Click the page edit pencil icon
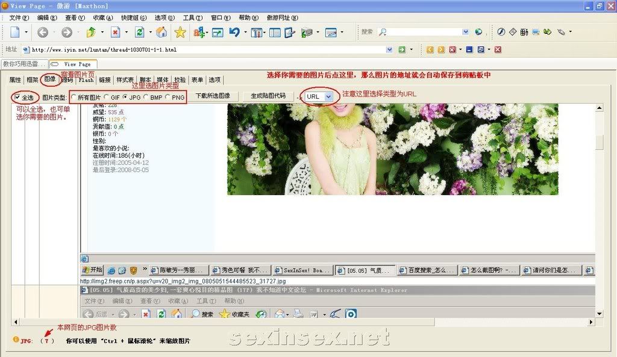Image resolution: width=617 pixels, height=357 pixels. tap(290, 33)
